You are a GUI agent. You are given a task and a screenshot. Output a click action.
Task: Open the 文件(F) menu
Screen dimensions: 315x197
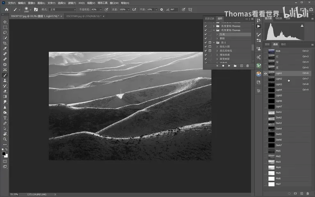coord(12,3)
